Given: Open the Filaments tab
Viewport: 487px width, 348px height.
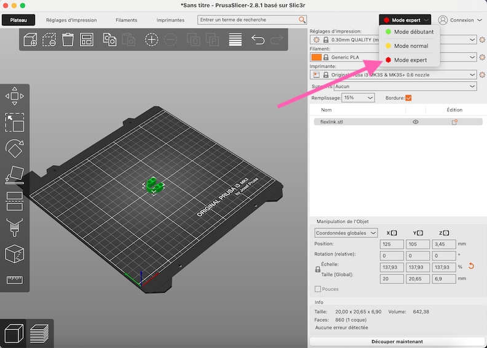Looking at the screenshot, I should click(x=127, y=20).
